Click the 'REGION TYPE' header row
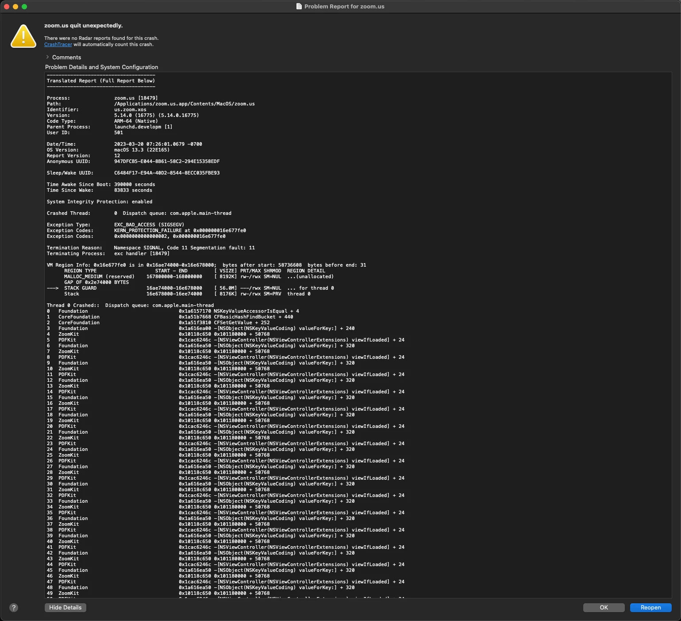 coord(195,271)
